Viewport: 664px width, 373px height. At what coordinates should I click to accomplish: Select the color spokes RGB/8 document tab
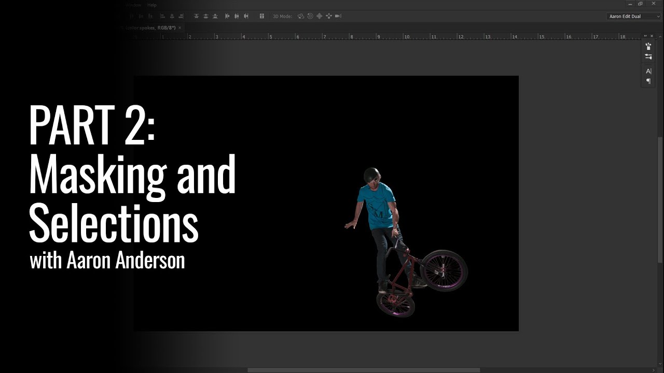click(150, 27)
